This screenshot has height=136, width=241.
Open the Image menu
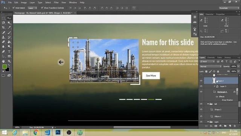pyautogui.click(x=24, y=3)
